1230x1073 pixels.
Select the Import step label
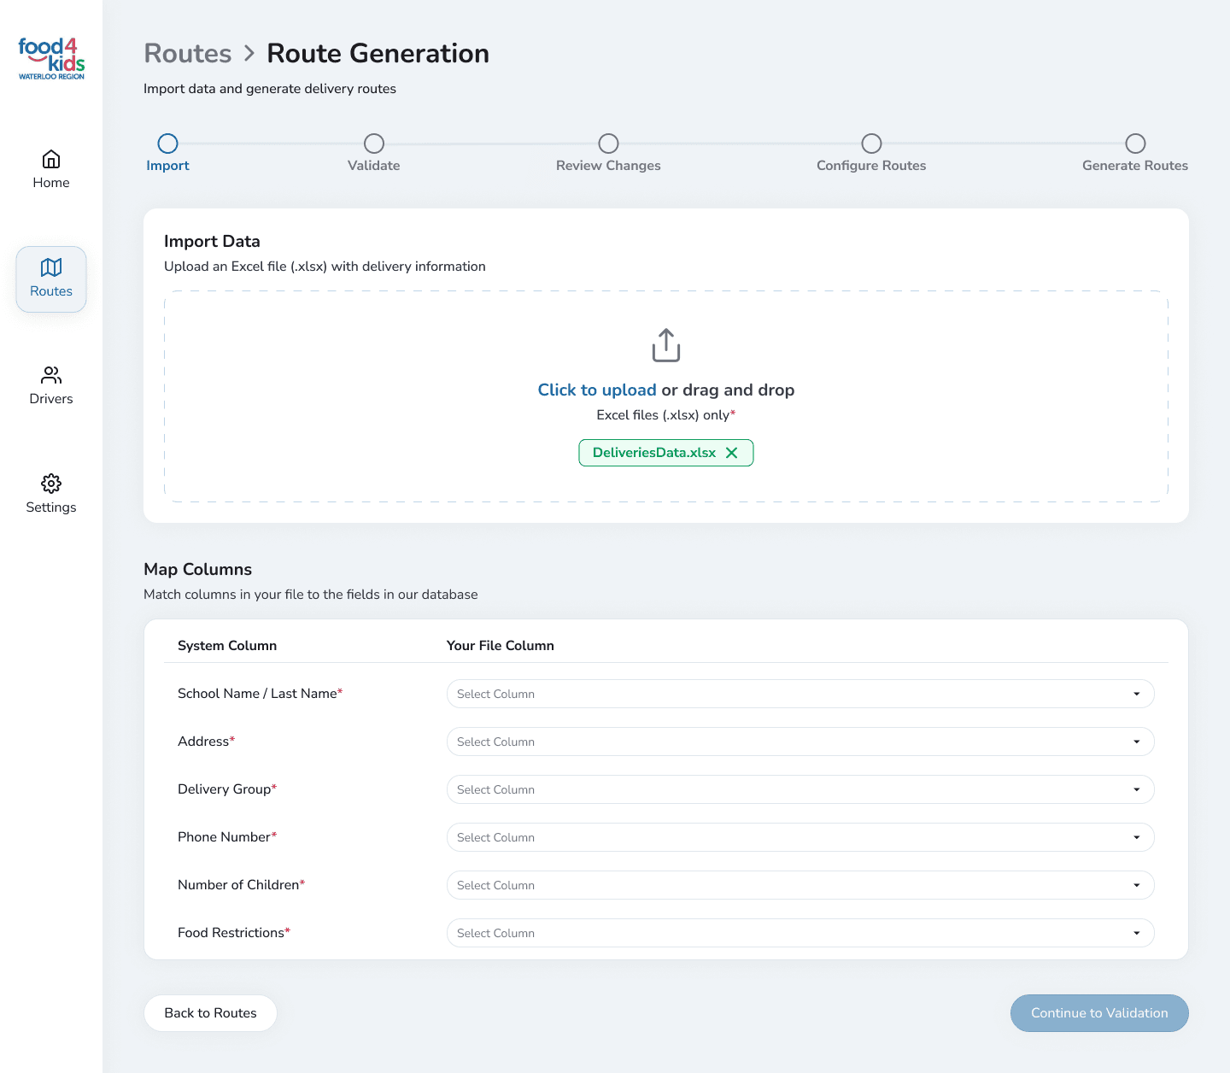tap(167, 166)
